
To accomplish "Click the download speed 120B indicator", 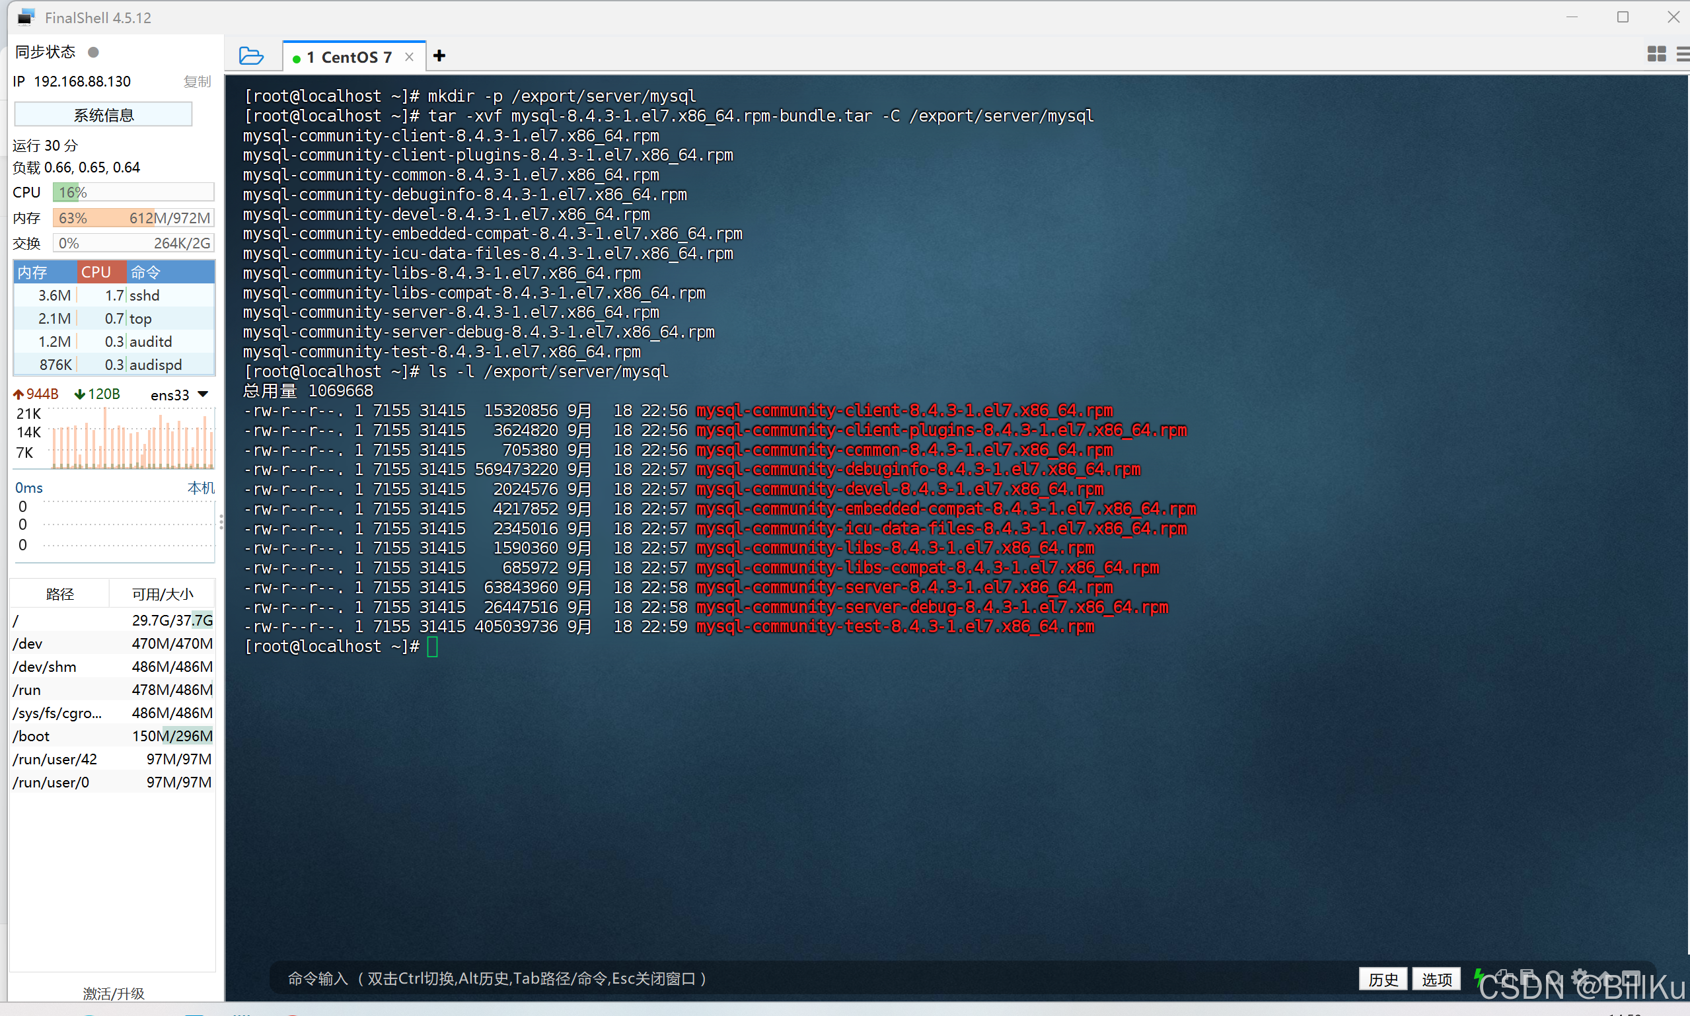I will [x=97, y=394].
